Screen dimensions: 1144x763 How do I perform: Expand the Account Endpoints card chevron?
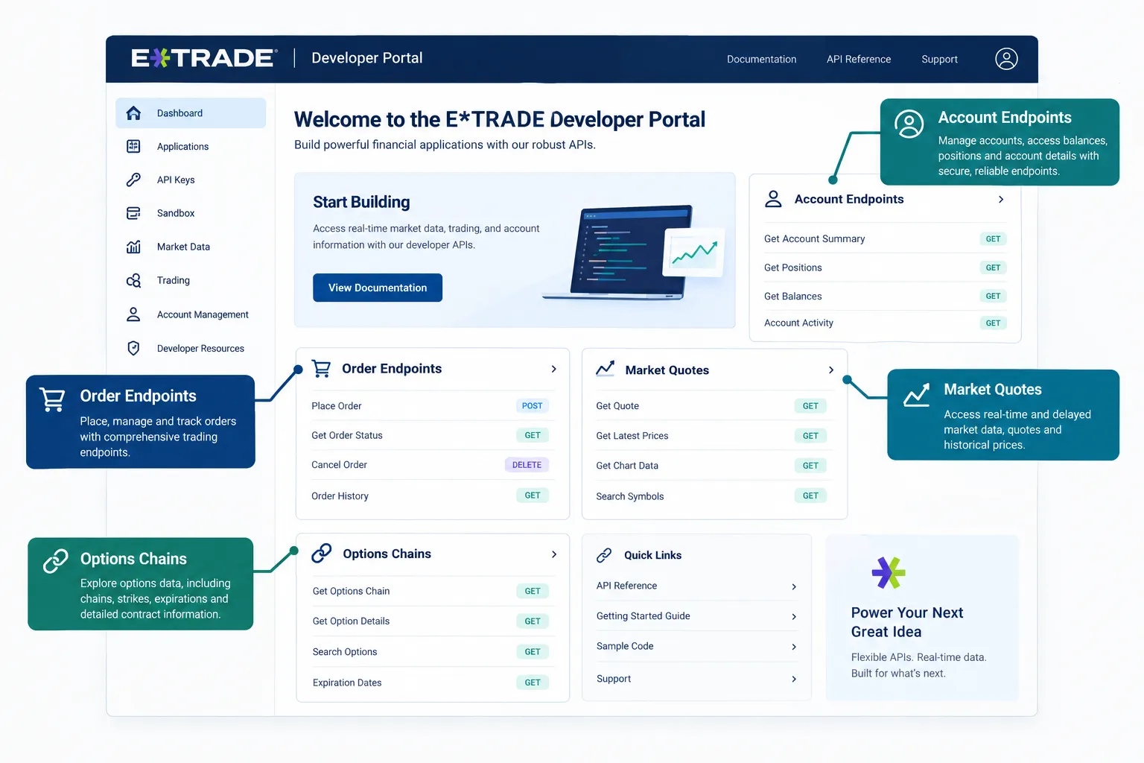pos(1001,199)
